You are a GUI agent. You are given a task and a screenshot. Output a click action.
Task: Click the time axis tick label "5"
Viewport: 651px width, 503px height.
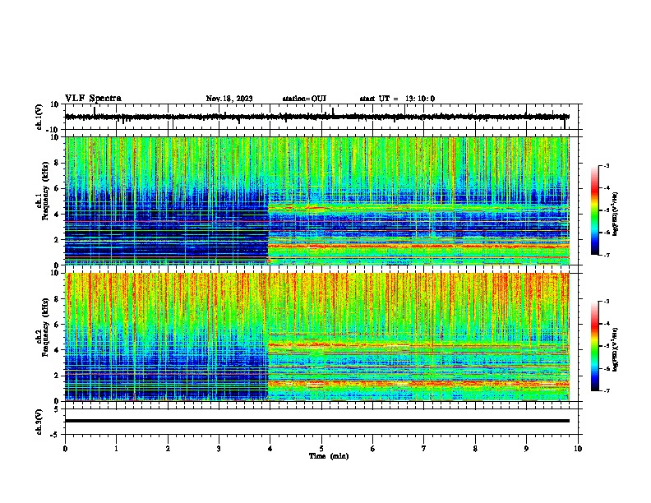(321, 449)
